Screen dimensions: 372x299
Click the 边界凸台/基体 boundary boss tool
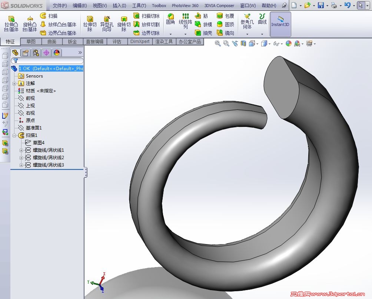[x=58, y=33]
